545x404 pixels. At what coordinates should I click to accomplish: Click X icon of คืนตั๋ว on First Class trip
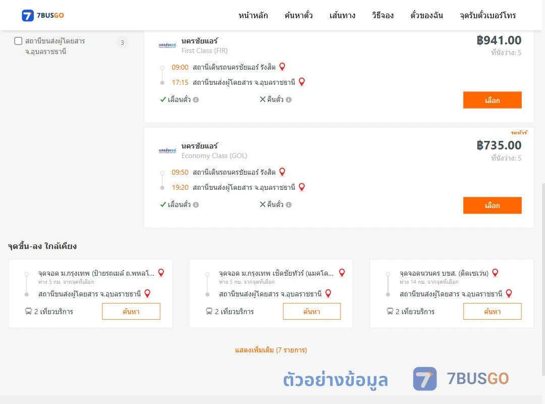pos(263,99)
